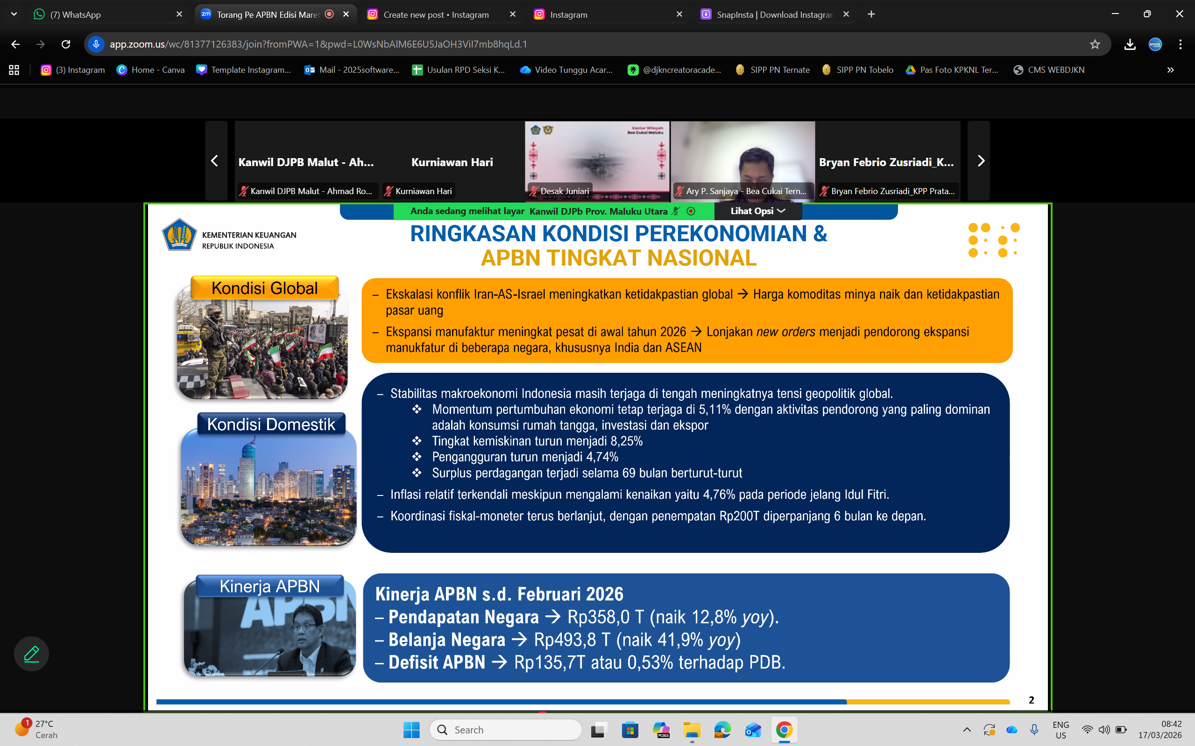
Task: Show hidden bookmarks with double chevron
Action: pos(1170,70)
